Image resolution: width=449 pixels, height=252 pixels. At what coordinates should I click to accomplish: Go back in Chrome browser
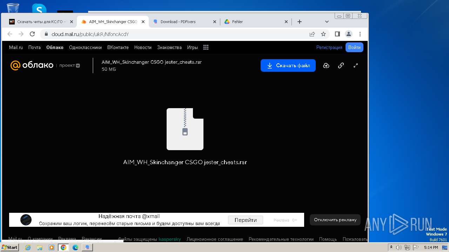coord(10,34)
